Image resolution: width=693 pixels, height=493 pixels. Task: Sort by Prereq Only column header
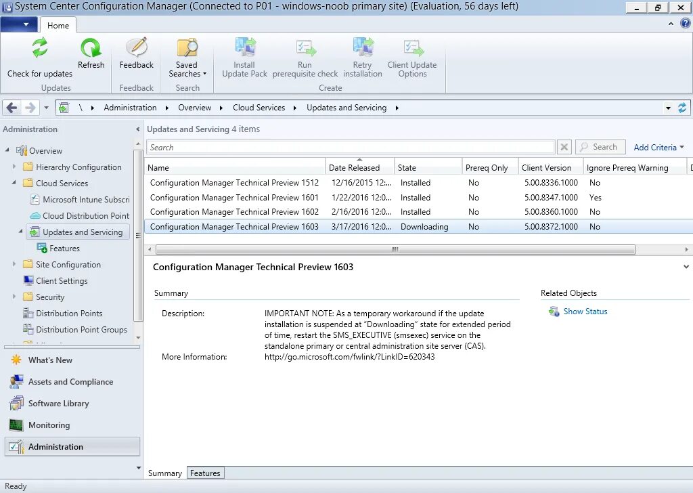[x=490, y=167]
